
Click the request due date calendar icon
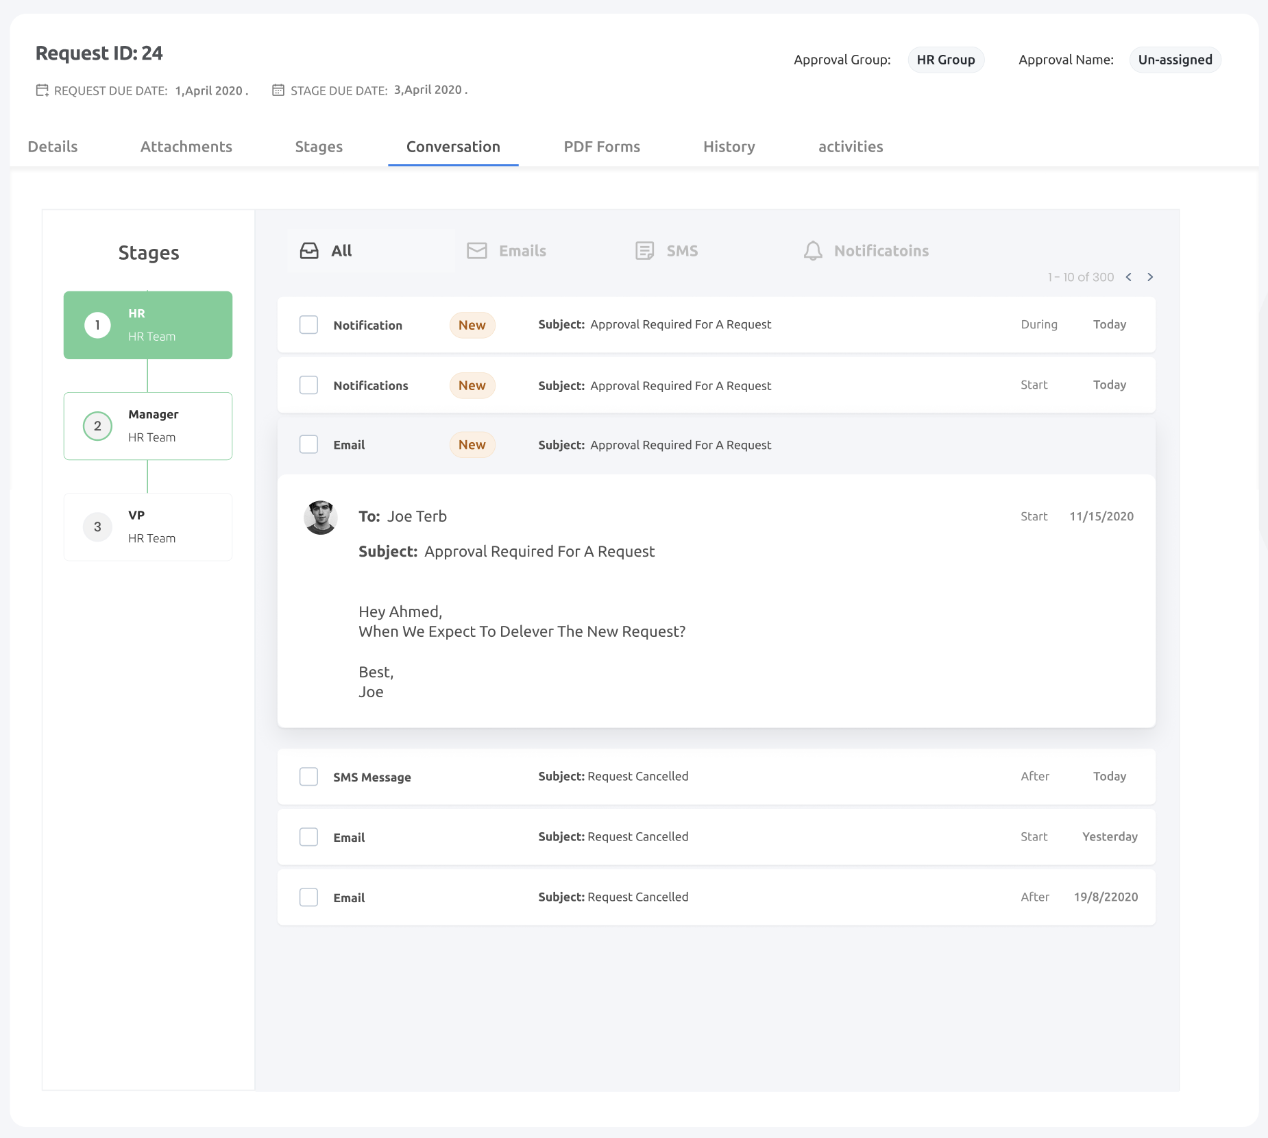coord(42,90)
